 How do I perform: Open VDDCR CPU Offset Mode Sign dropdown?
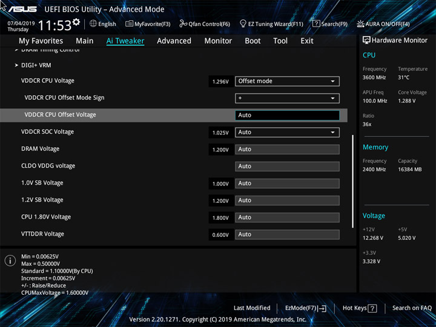click(x=287, y=98)
